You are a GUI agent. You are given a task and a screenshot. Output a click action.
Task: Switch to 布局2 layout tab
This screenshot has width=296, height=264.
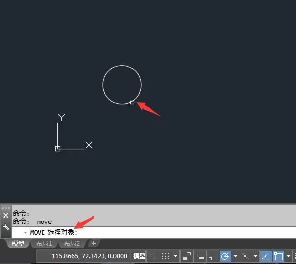pyautogui.click(x=72, y=243)
